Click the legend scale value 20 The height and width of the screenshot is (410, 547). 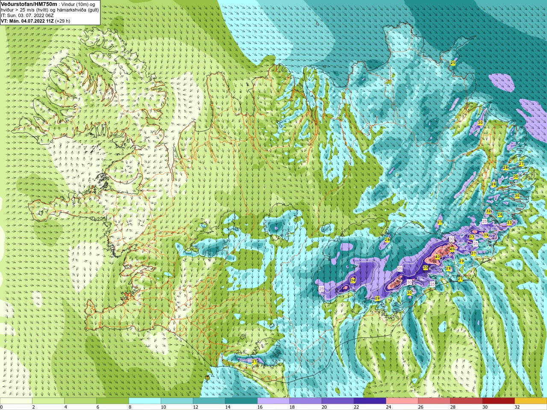point(324,407)
